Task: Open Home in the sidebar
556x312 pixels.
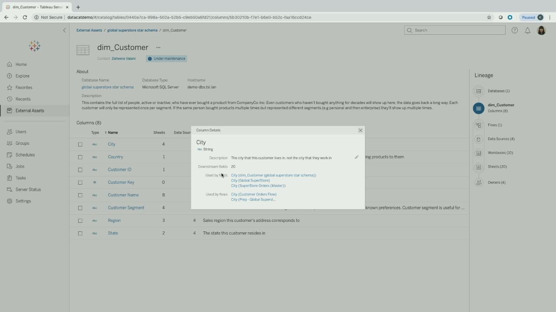Action: 21,65
